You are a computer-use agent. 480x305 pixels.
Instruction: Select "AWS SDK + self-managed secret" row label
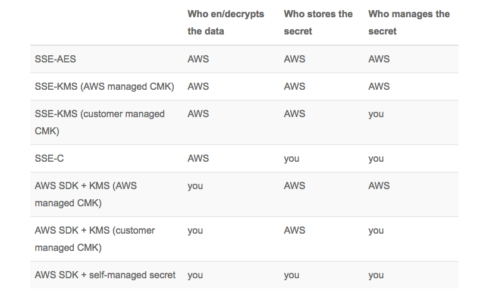[x=105, y=275]
